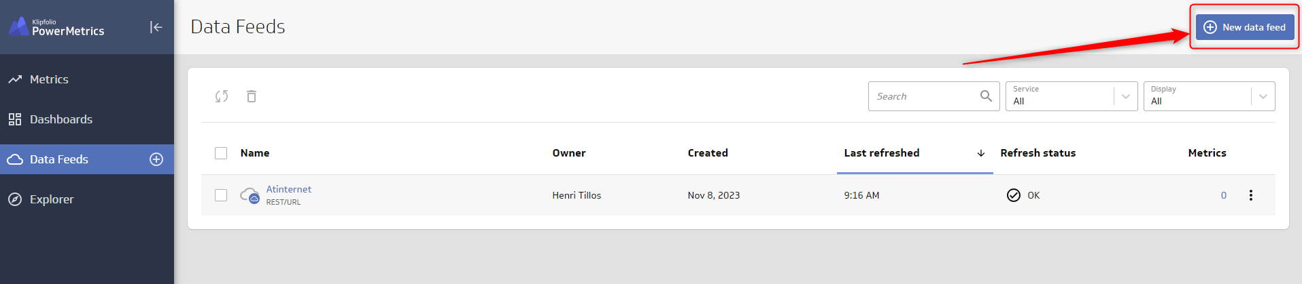The image size is (1302, 284).
Task: Click the search magnifier icon
Action: pos(986,96)
